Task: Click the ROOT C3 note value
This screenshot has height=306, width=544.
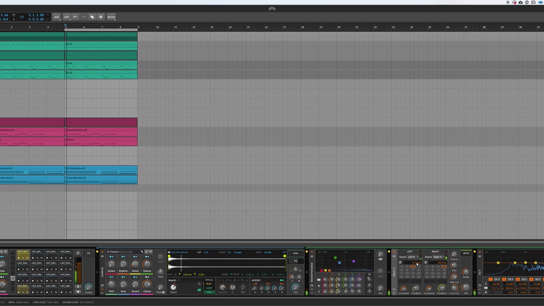Action: 229,252
